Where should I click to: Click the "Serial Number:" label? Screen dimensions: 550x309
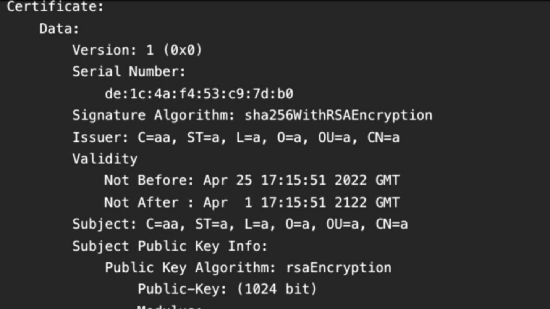tap(129, 71)
